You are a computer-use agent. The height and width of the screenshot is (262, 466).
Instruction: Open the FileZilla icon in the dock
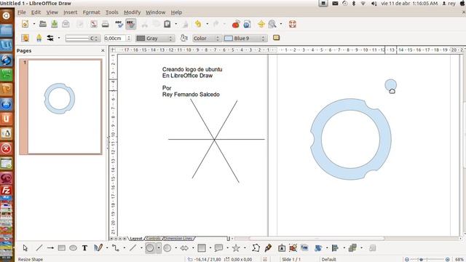pyautogui.click(x=7, y=191)
